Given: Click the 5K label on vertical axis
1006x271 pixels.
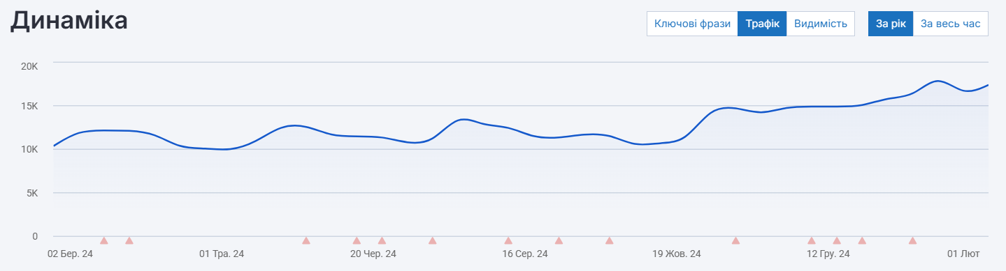Looking at the screenshot, I should click(31, 193).
